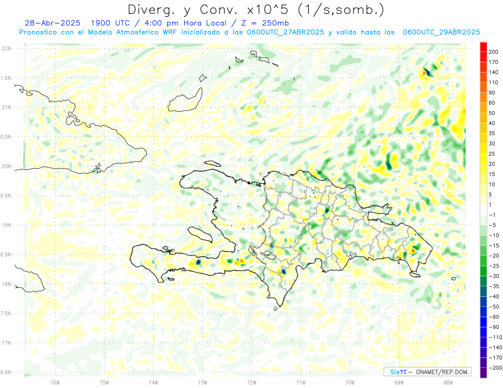Click the colorbar label '140'
Image resolution: width=503 pixels, height=388 pixels.
(x=494, y=72)
